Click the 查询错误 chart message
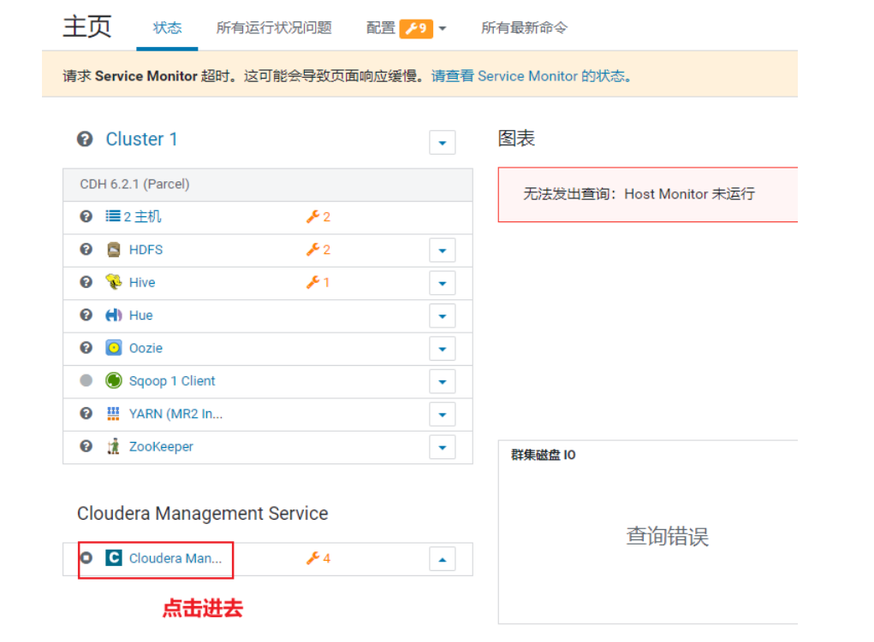This screenshot has height=642, width=874. pyautogui.click(x=667, y=536)
